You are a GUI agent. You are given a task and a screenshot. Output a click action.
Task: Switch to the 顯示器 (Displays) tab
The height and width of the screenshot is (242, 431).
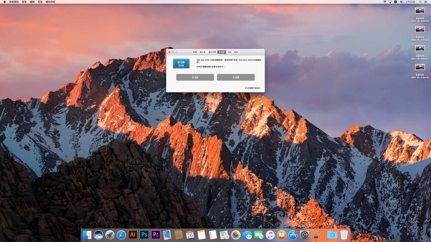[x=202, y=52]
